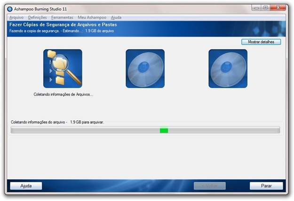The width and height of the screenshot is (294, 201).
Task: Click the heading 'Fazer Cópias de Segurança de Arquivos e Pastas'
Action: click(63, 25)
